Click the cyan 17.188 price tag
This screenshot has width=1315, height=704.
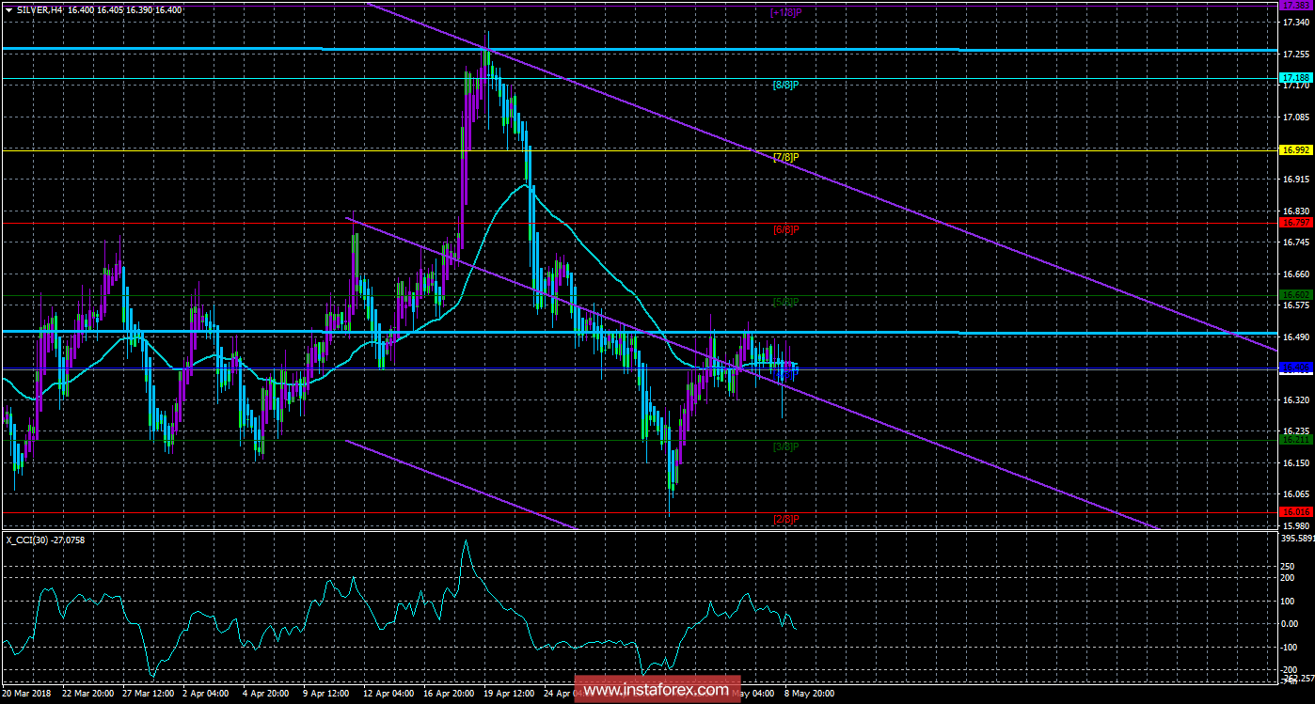click(1293, 77)
